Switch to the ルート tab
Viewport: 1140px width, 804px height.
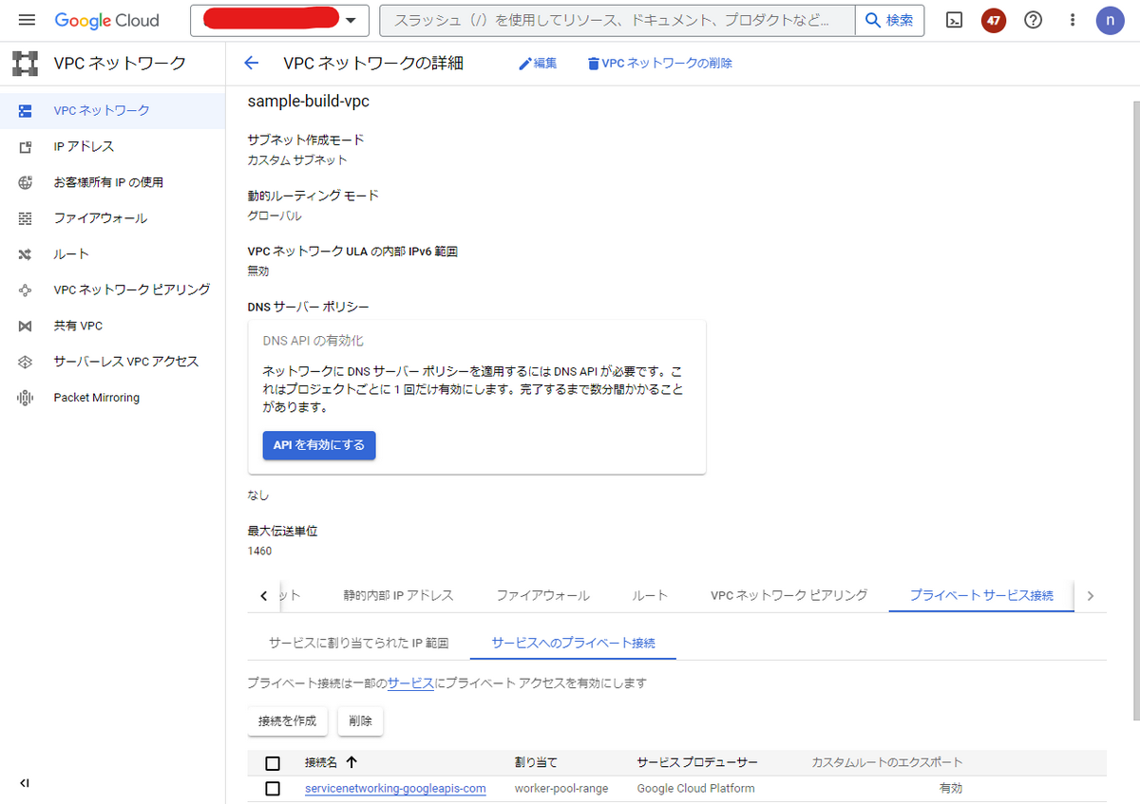pyautogui.click(x=650, y=595)
